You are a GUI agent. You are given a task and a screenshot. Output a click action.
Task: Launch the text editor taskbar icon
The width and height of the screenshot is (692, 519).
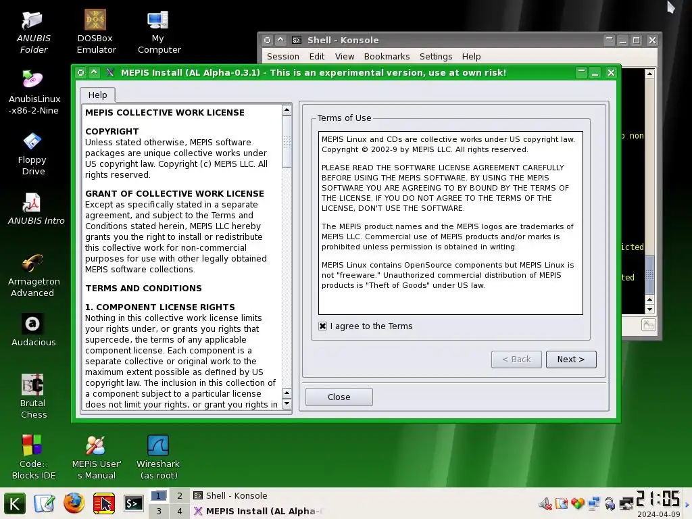[45, 503]
